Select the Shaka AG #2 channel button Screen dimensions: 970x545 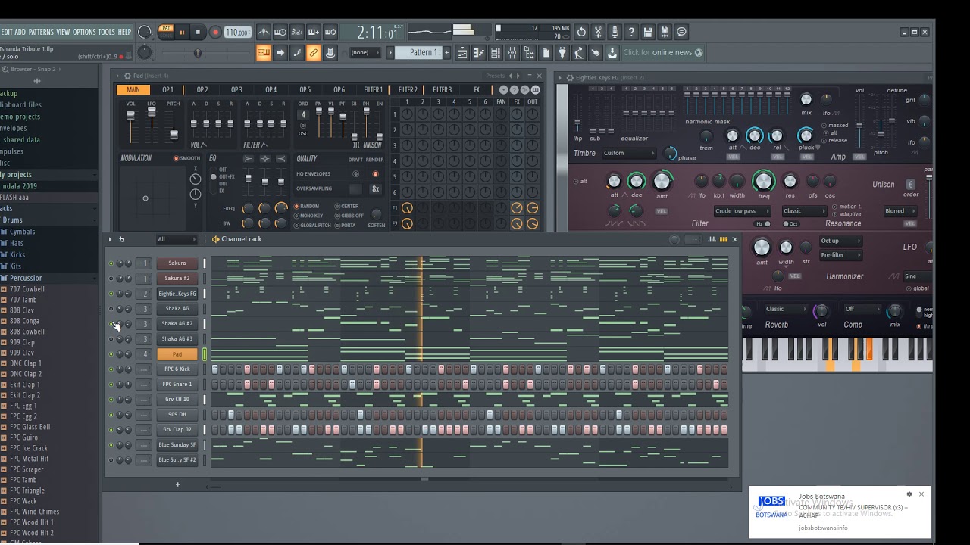pos(177,324)
